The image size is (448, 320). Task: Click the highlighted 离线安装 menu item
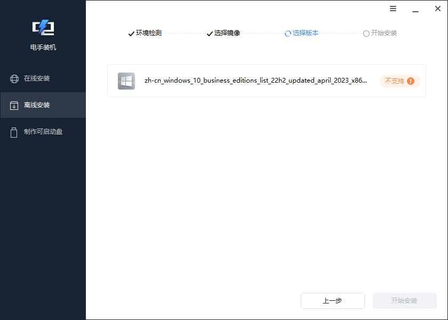pyautogui.click(x=43, y=105)
